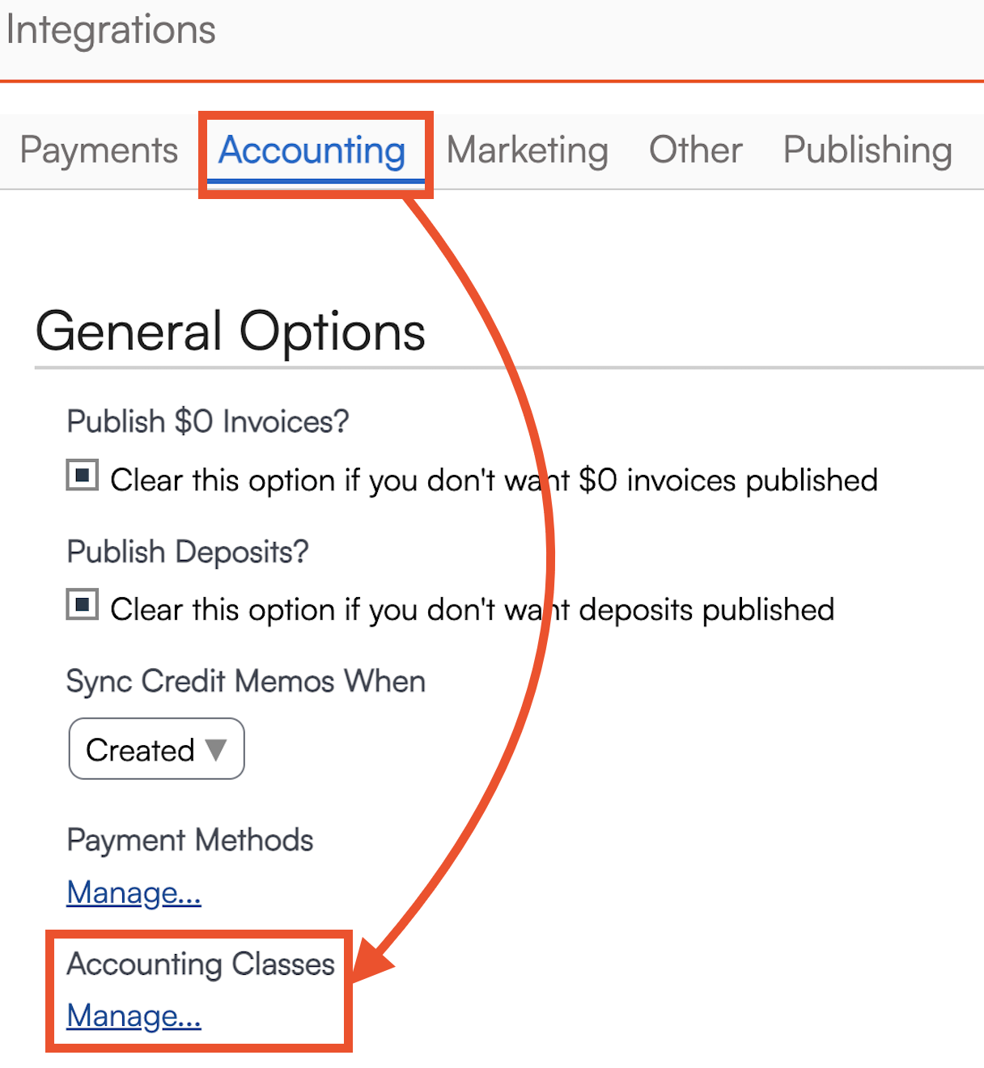Go to the Other tab
Image resolution: width=984 pixels, height=1068 pixels.
pyautogui.click(x=696, y=150)
